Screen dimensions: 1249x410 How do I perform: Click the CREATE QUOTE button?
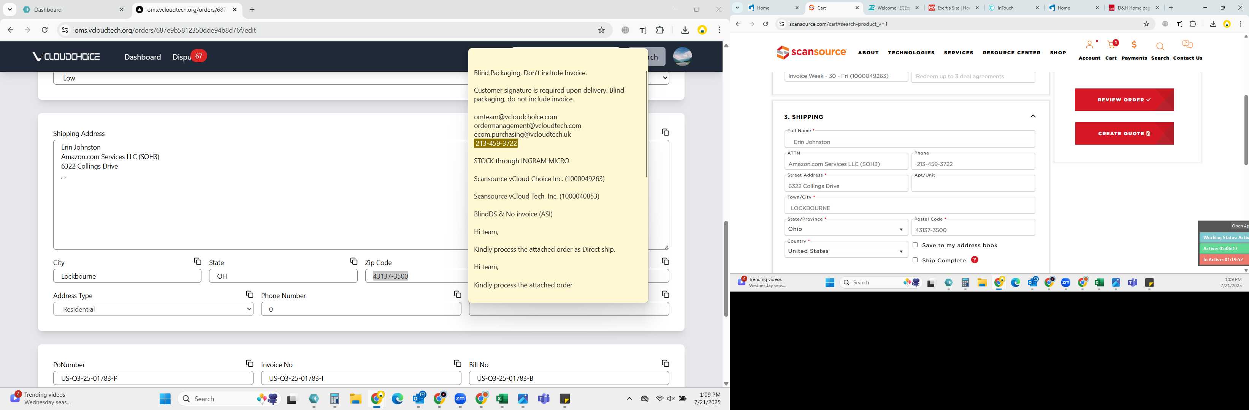[x=1124, y=134]
